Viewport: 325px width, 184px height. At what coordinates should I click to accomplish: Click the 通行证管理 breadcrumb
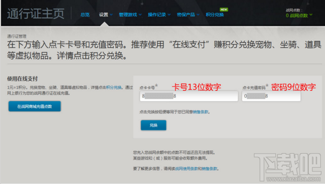(17, 36)
